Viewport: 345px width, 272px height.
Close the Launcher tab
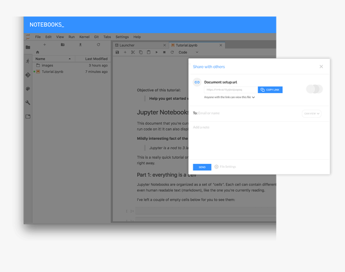164,45
